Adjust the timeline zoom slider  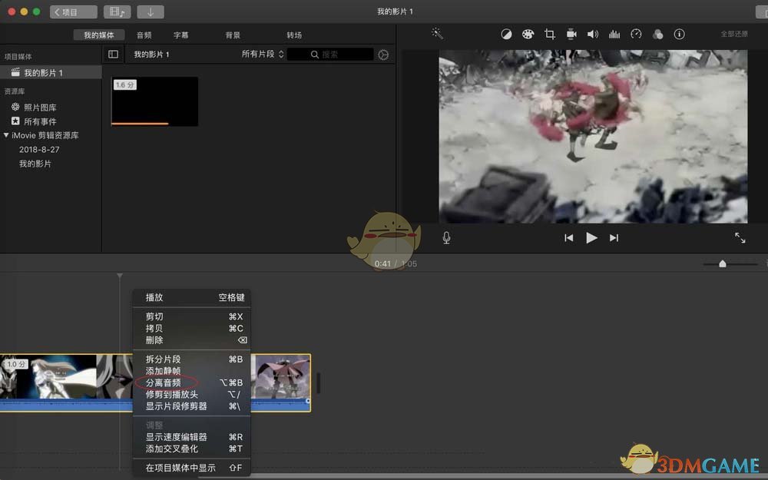tap(723, 264)
